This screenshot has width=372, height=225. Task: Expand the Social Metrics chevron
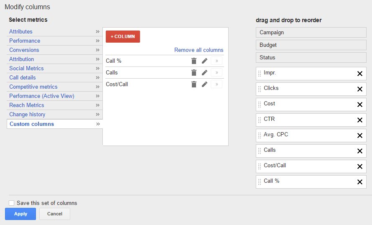pyautogui.click(x=97, y=68)
